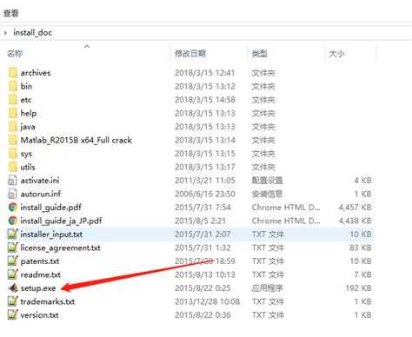
Task: Sort files by the 修改日期 column header
Action: [x=190, y=53]
